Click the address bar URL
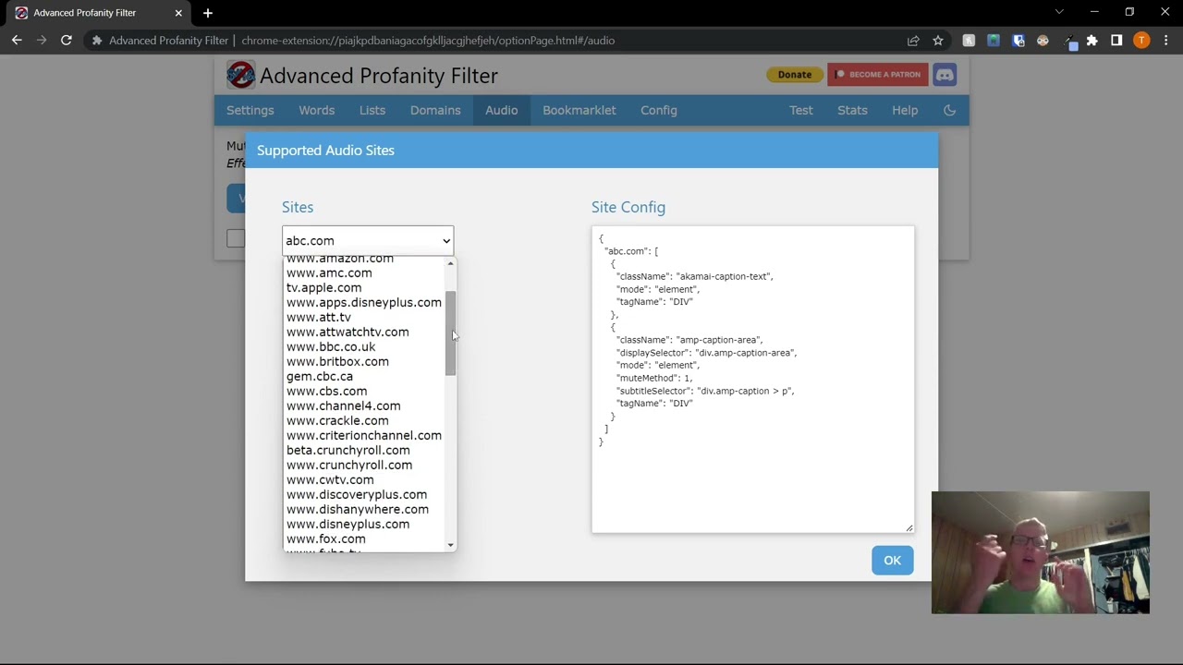This screenshot has height=665, width=1183. click(x=428, y=41)
